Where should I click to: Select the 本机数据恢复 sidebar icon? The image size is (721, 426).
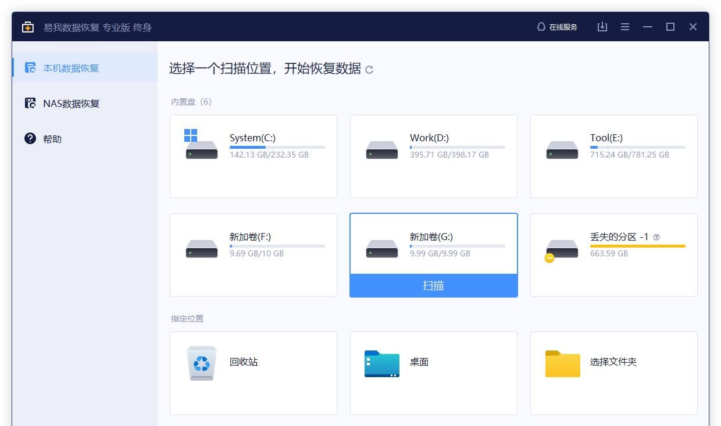[29, 67]
